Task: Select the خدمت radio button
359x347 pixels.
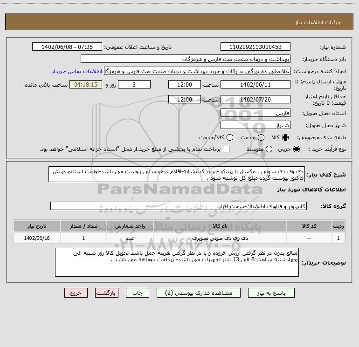Action: tap(261, 137)
